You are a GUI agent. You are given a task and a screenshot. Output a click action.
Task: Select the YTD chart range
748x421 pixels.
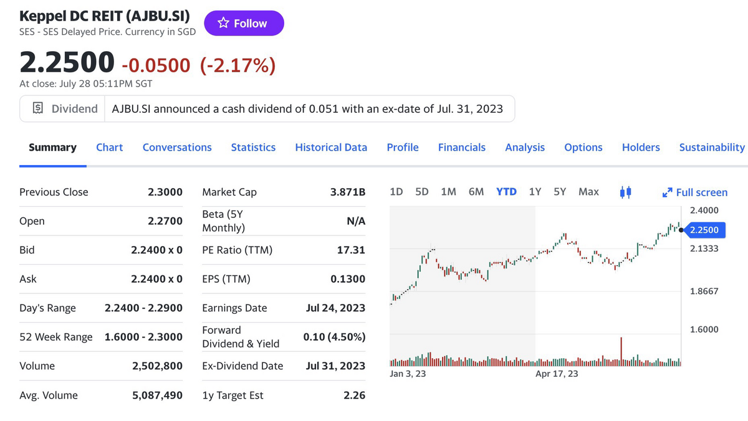pos(506,192)
